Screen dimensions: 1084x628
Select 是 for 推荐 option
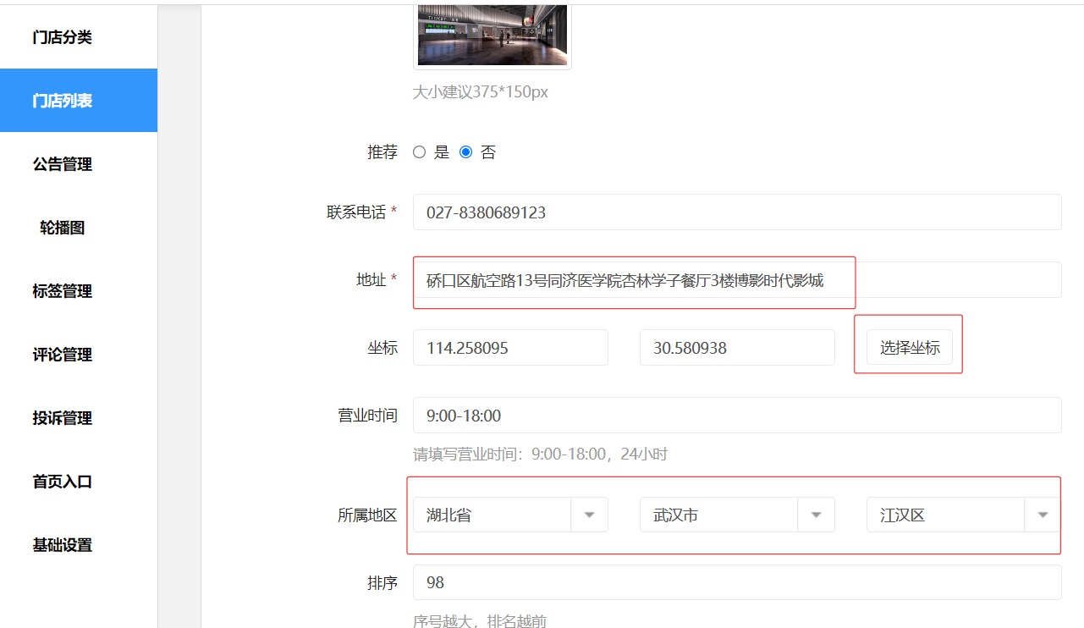pos(419,153)
